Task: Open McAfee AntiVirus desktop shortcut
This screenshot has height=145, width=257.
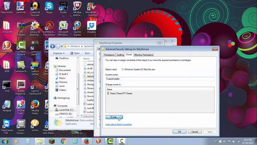Action: pyautogui.click(x=78, y=9)
